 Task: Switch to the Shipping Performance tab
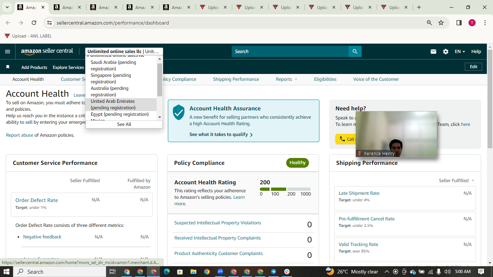[236, 79]
